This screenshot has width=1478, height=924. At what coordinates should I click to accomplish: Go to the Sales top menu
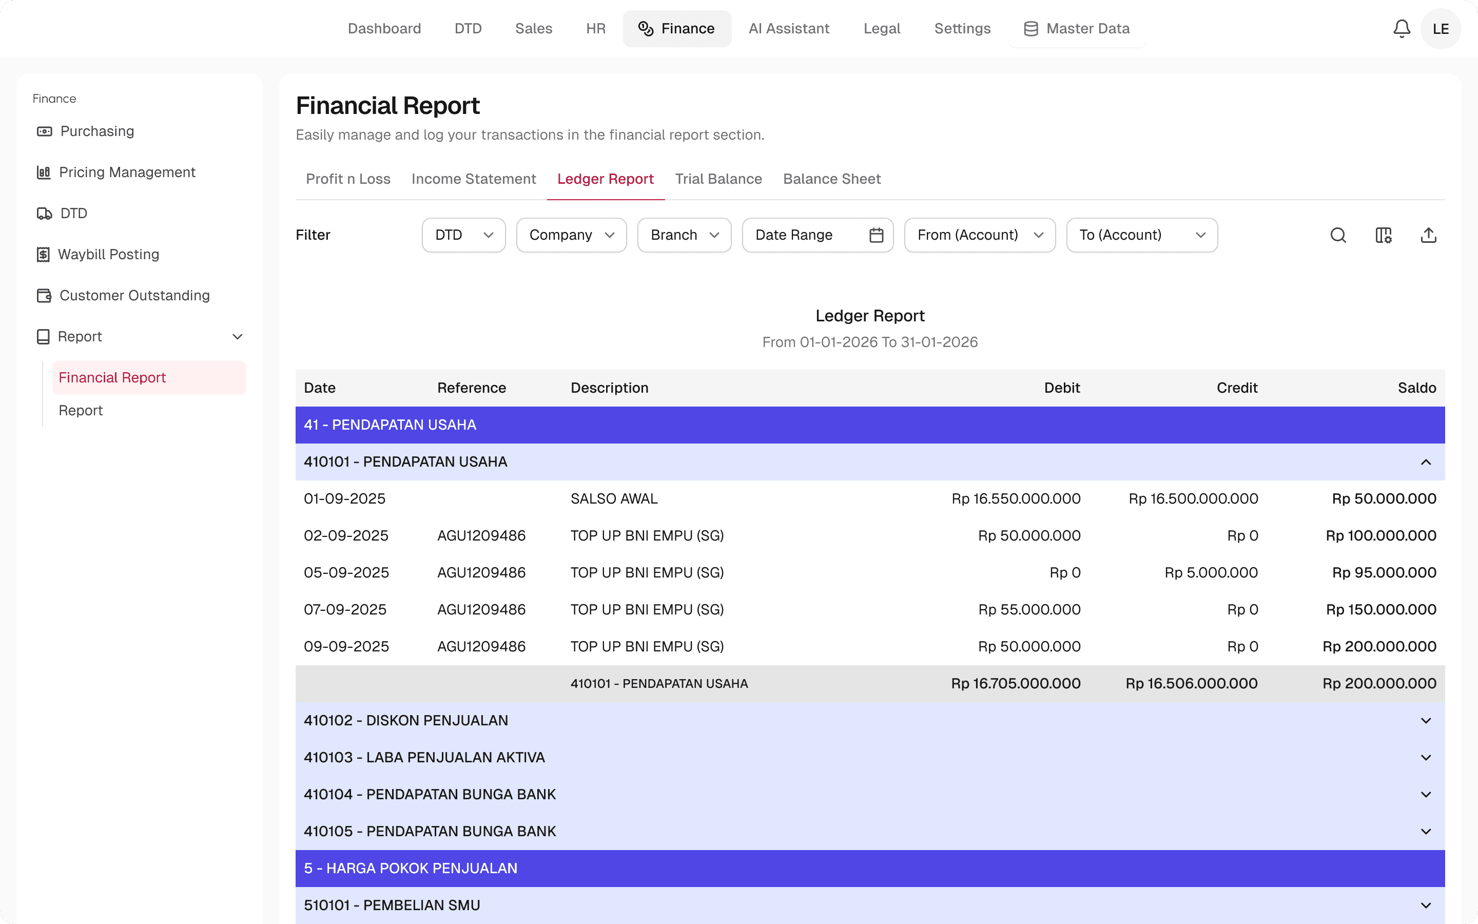coord(533,29)
